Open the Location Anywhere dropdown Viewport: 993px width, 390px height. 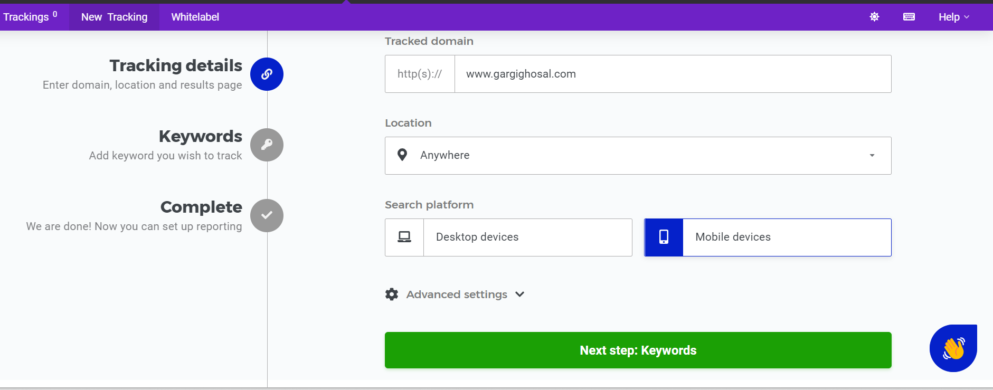[x=638, y=156]
